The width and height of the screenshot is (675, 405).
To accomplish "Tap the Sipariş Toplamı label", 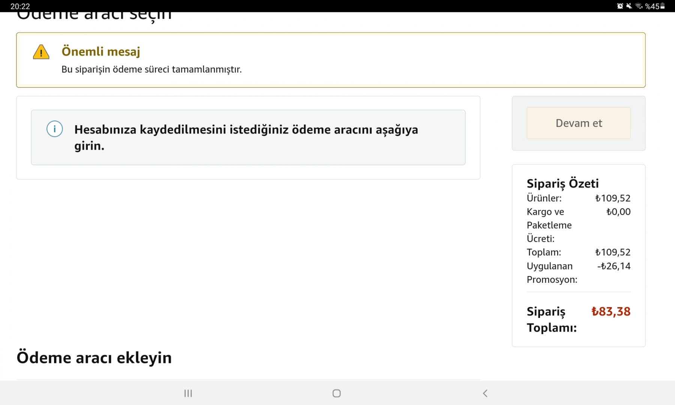I will point(552,319).
